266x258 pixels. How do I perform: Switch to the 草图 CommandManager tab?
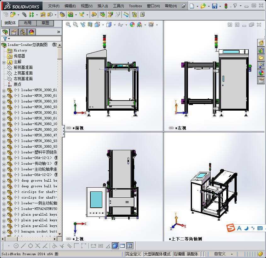pyautogui.click(x=45, y=23)
